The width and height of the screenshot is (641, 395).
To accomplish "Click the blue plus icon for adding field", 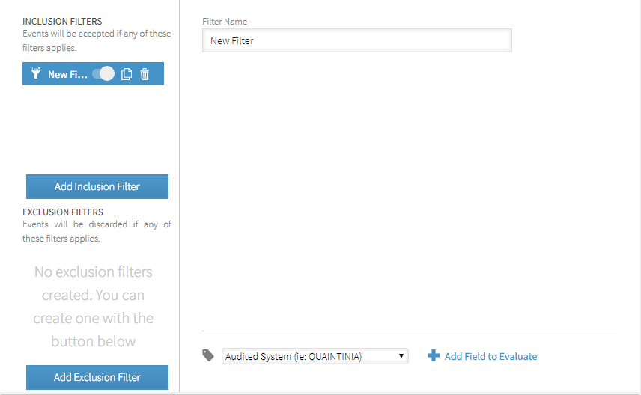I will coord(433,356).
